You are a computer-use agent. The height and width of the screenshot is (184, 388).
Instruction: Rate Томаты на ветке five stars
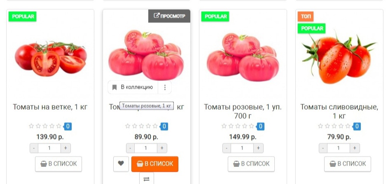point(58,126)
